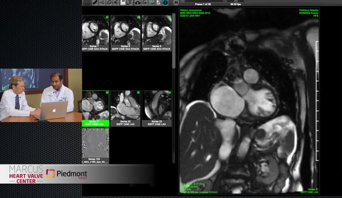Open Series 23 SSFP CINE LAX thumbnail
This screenshot has height=198, width=342.
(x=157, y=108)
